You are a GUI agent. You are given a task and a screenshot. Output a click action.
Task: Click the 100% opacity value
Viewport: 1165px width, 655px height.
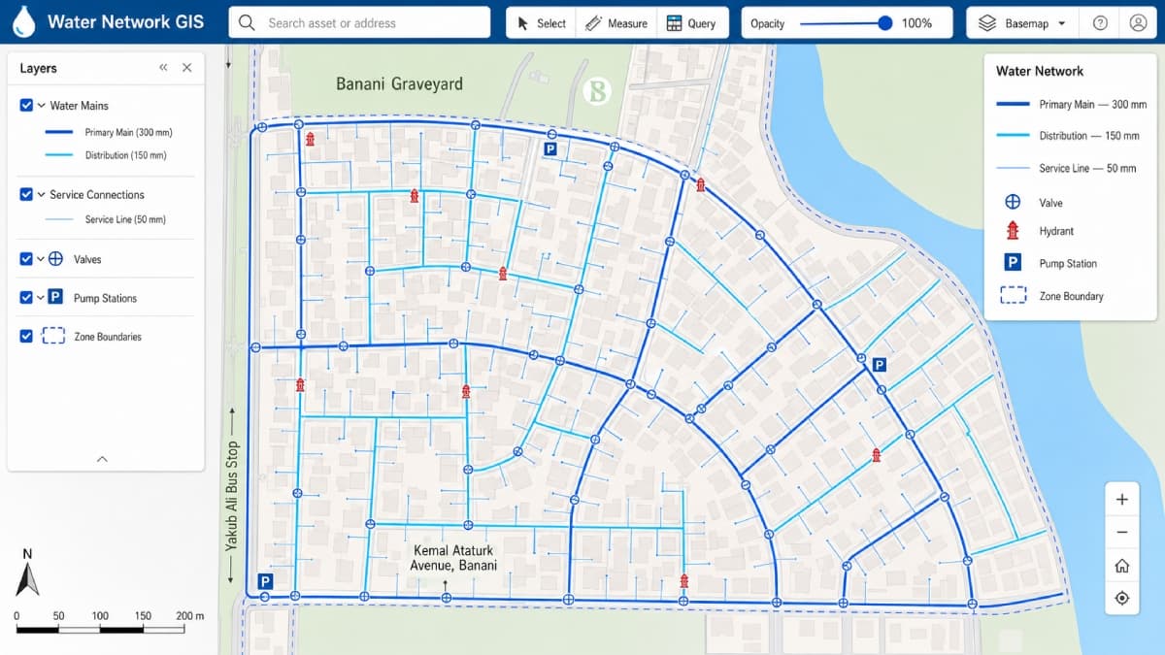coord(916,23)
